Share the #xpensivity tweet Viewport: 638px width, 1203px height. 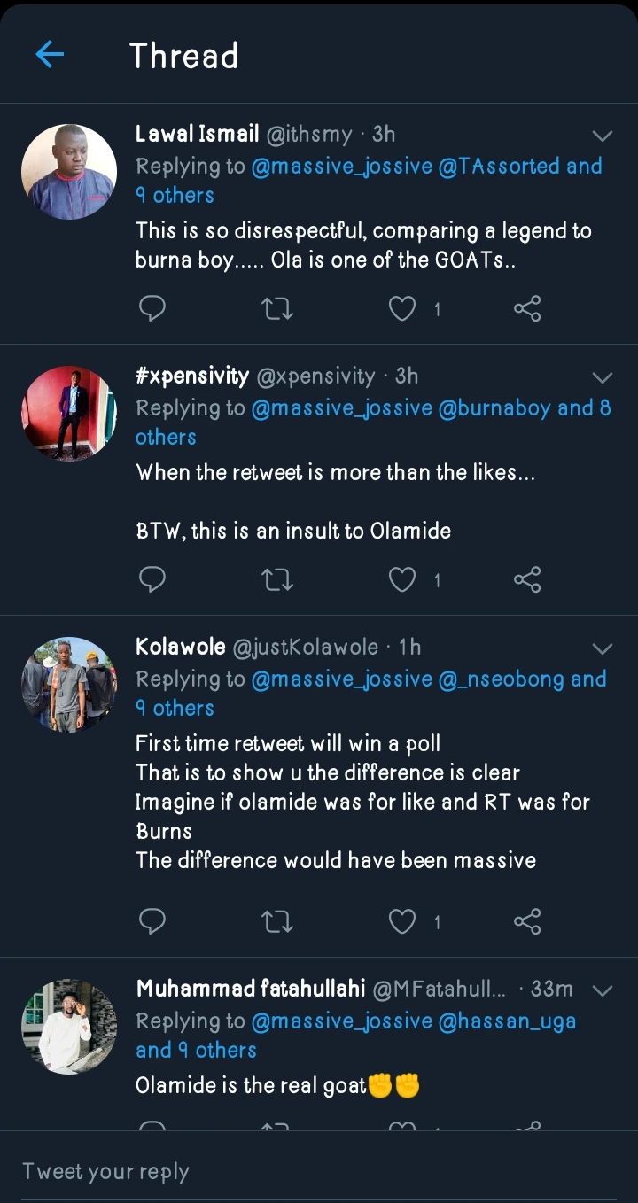coord(527,580)
